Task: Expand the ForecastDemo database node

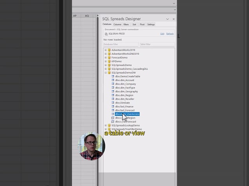Action: point(105,58)
